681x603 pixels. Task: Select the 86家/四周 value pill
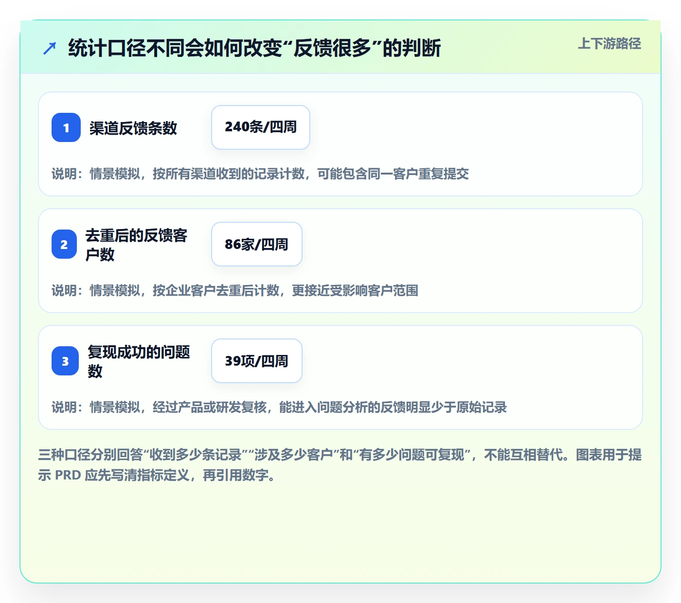(257, 244)
